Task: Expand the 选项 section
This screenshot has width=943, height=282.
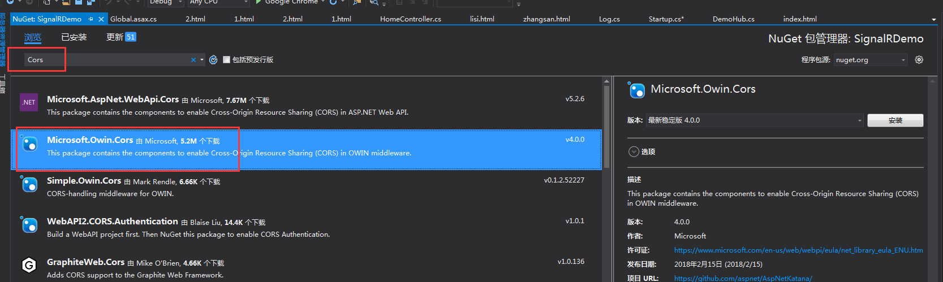Action: tap(634, 151)
